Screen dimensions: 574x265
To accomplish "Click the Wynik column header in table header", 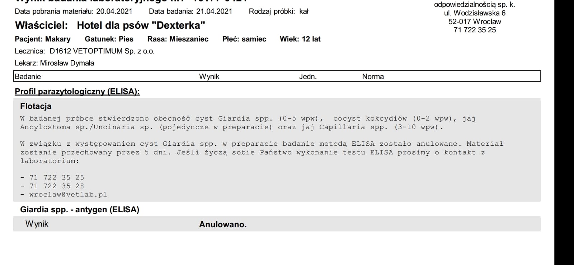I will (209, 76).
